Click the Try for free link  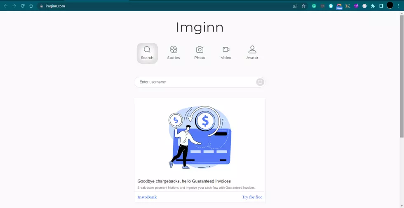[252, 197]
